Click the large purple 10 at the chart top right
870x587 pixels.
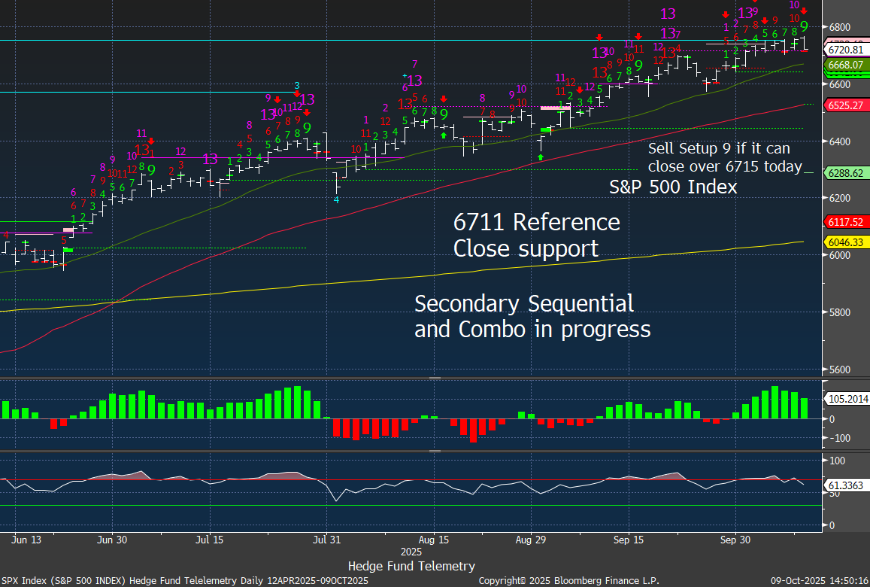pos(794,5)
